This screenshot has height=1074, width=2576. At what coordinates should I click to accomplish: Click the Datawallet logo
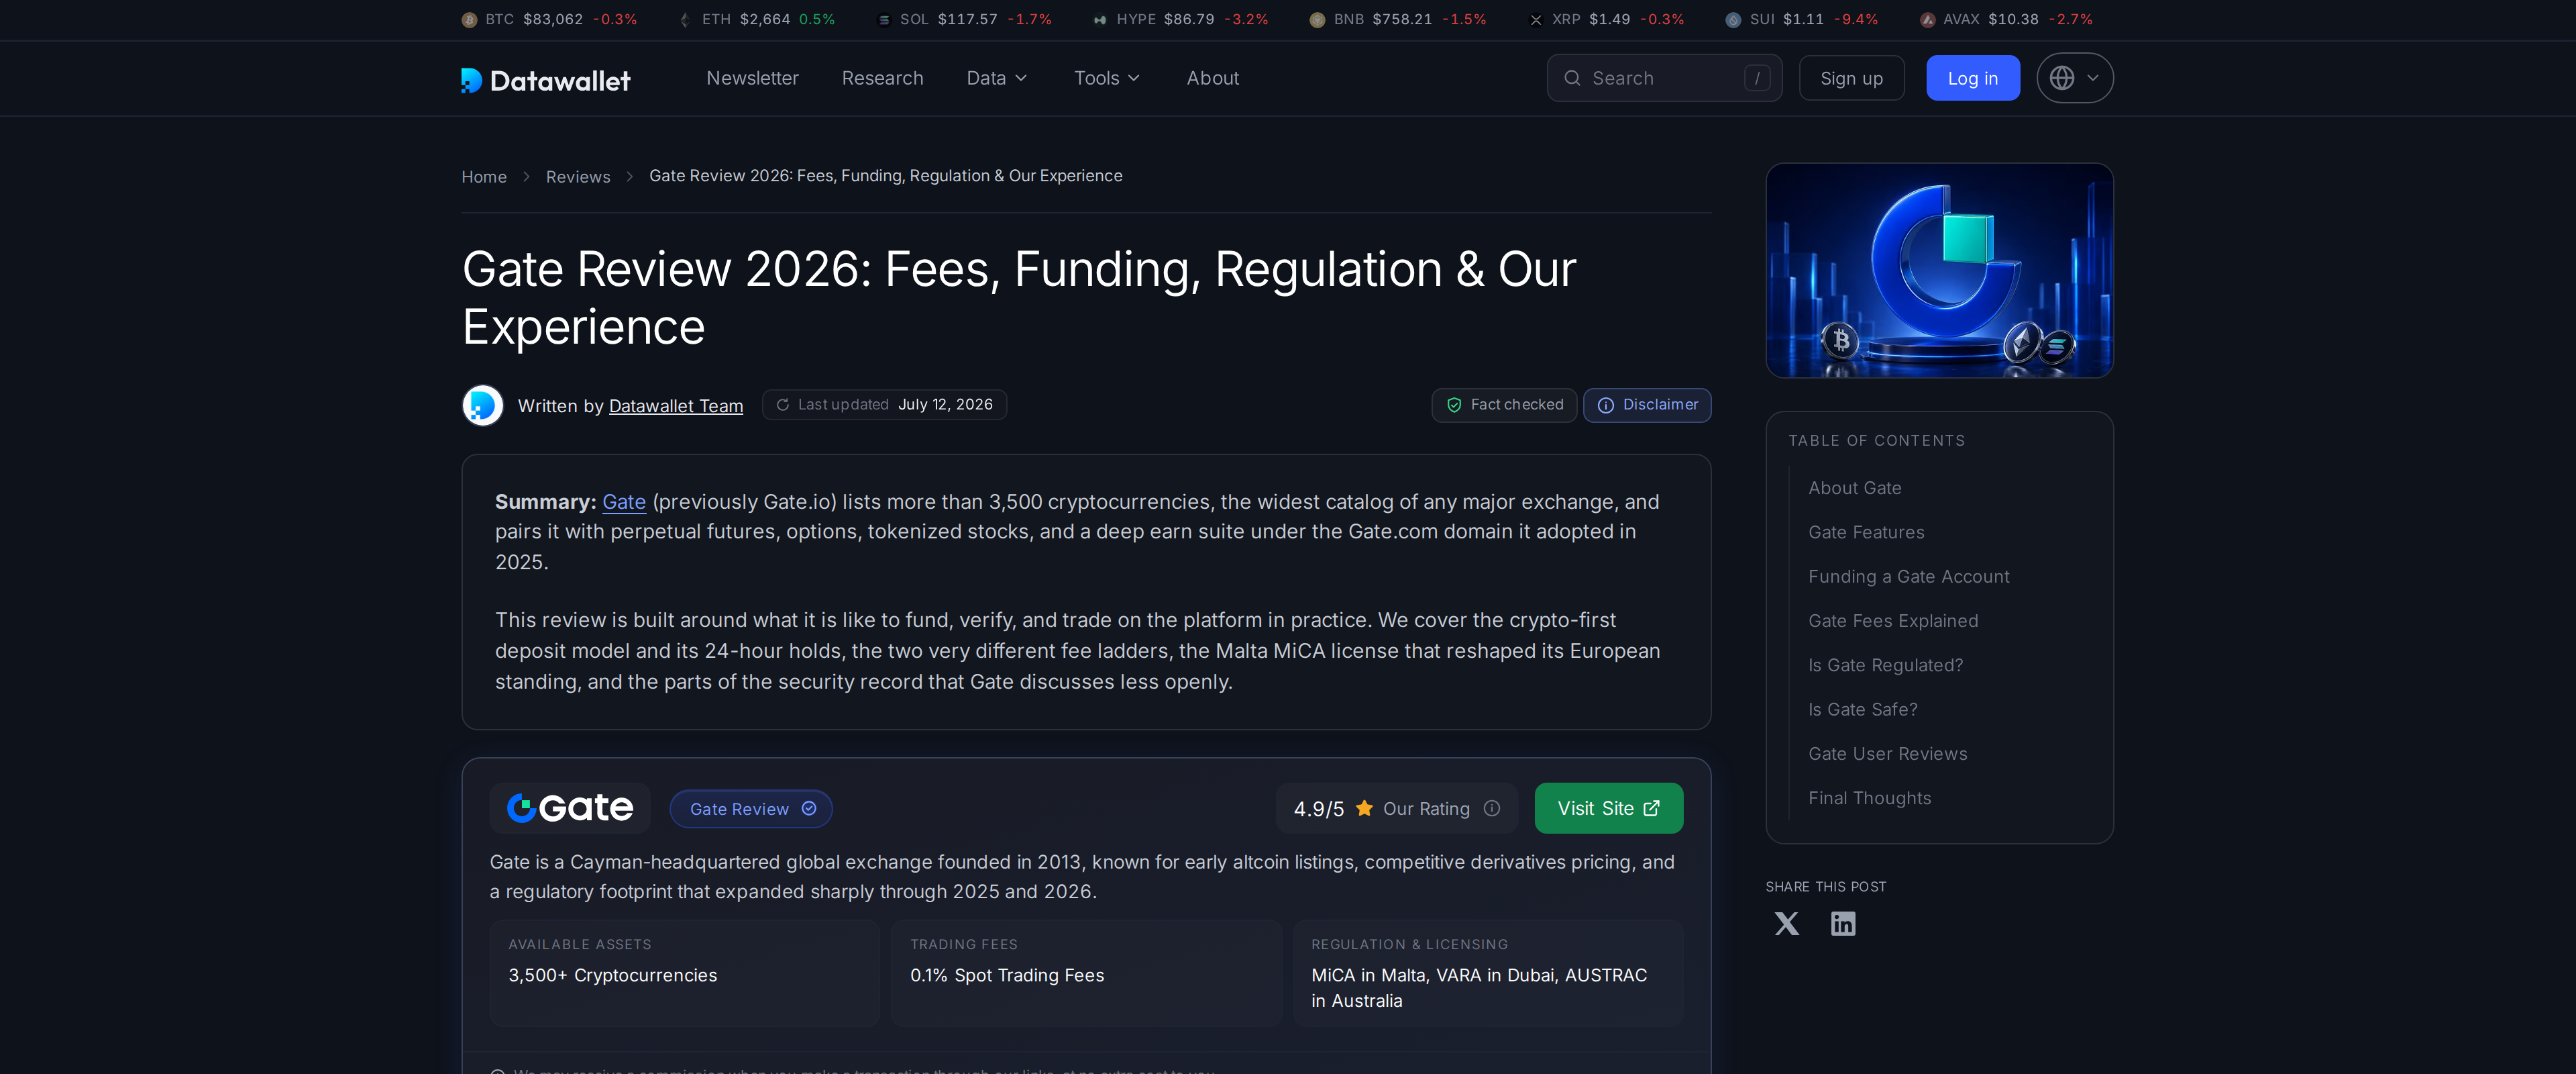[545, 79]
